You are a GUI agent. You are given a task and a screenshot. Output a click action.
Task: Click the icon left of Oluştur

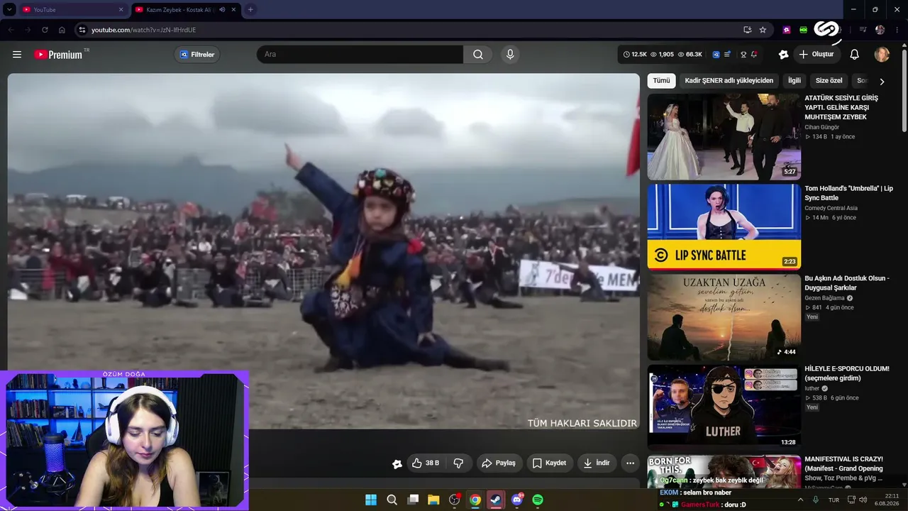coord(783,55)
